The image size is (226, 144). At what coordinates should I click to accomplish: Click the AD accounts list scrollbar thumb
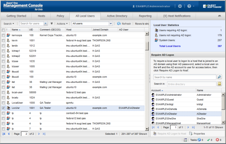tap(223, 103)
